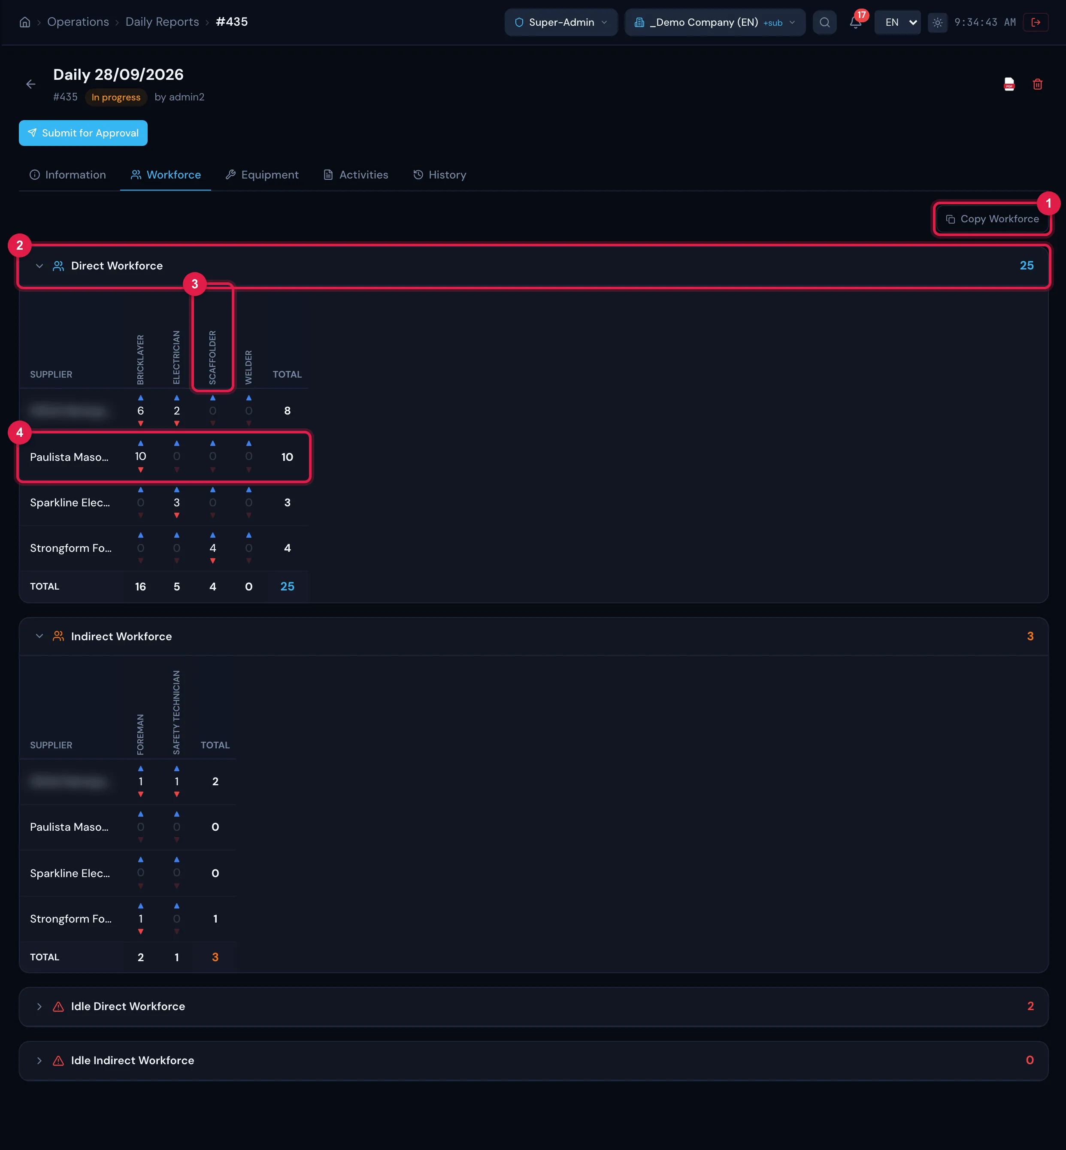1066x1150 pixels.
Task: Increase Strongform Fo foreman count
Action: 141,906
